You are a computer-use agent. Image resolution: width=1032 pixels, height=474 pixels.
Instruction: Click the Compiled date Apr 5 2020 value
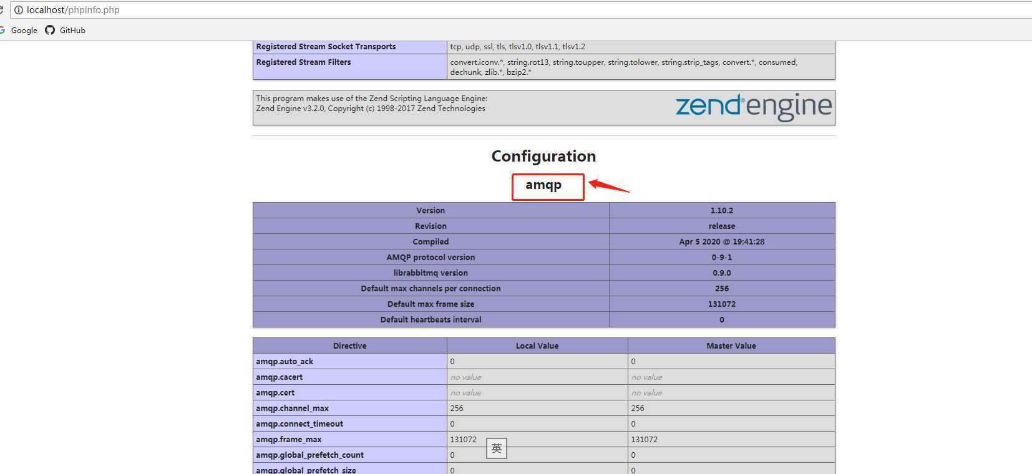click(722, 241)
